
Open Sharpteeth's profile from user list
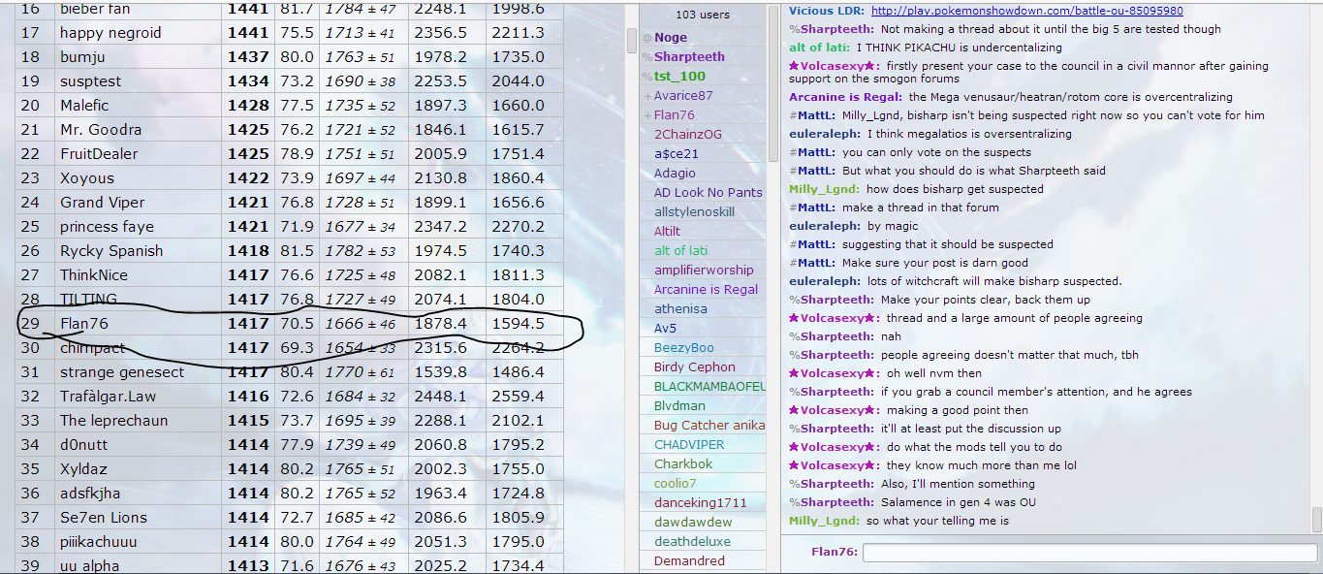tap(689, 57)
